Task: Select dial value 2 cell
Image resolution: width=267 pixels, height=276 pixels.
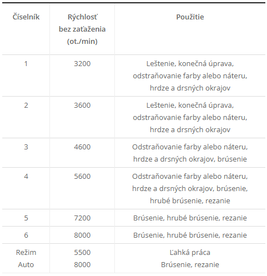Action: pos(26,106)
